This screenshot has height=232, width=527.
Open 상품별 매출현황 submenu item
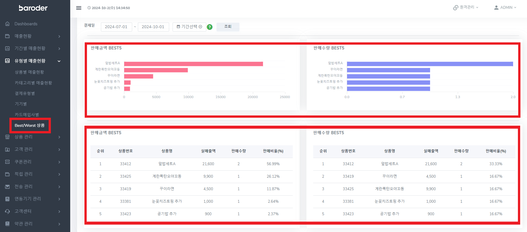coord(29,72)
